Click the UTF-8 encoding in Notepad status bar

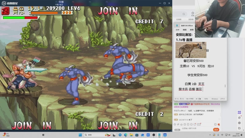222,99
